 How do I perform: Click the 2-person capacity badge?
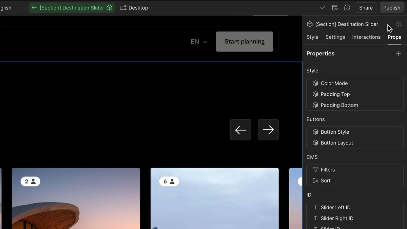coord(30,182)
